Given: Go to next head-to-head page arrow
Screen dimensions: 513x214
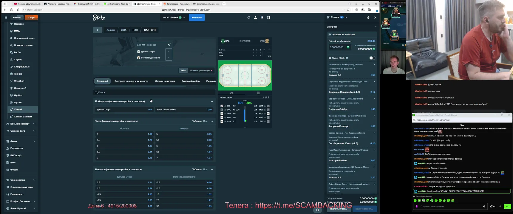Looking at the screenshot, I should tap(268, 97).
